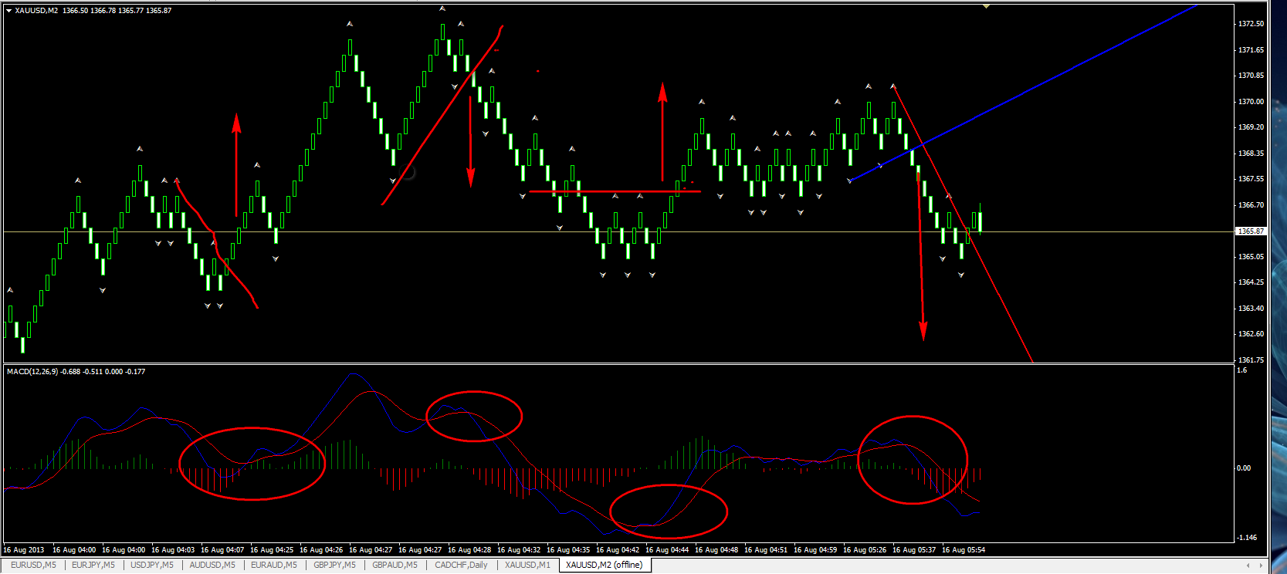Click the 16 Aug 04:32 time label
This screenshot has height=574, width=1287.
coord(519,550)
